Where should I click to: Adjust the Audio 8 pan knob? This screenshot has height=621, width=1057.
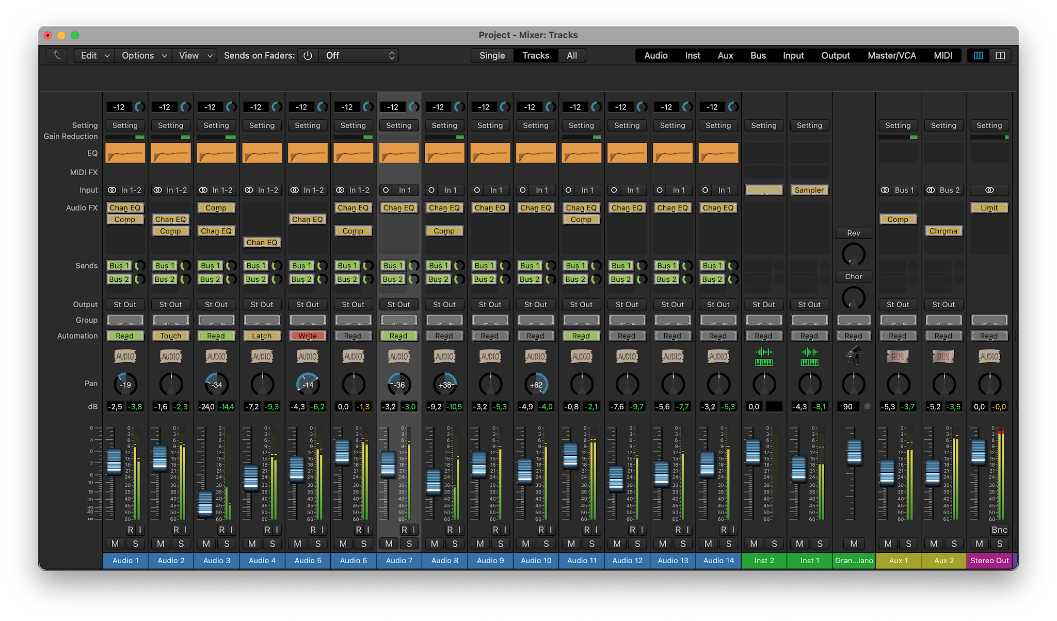pos(445,384)
